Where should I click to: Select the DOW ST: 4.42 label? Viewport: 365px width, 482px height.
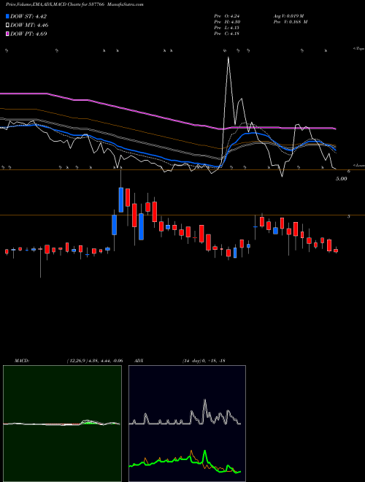click(28, 17)
